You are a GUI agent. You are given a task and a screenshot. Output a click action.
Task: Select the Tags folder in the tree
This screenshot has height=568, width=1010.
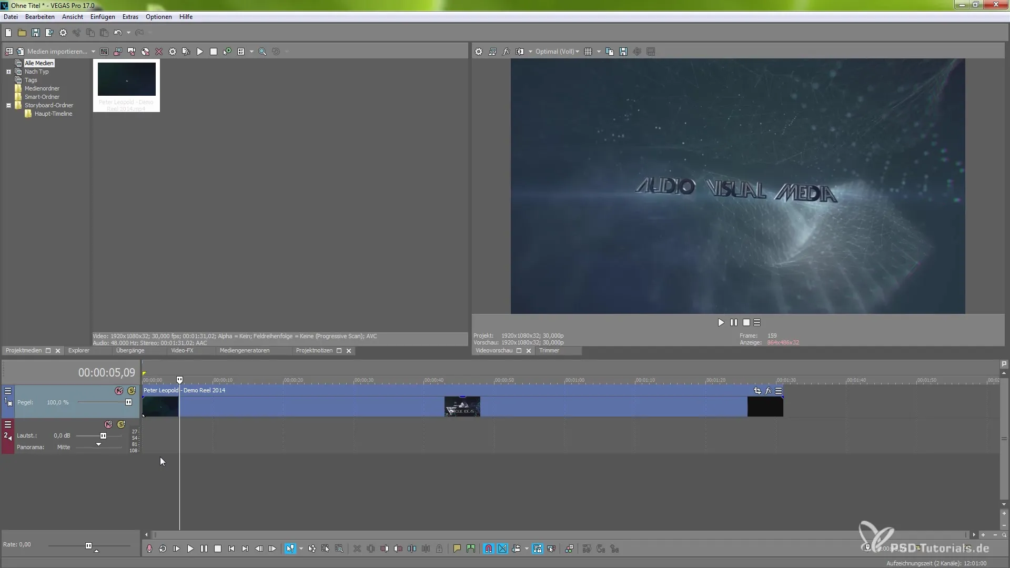coord(31,80)
